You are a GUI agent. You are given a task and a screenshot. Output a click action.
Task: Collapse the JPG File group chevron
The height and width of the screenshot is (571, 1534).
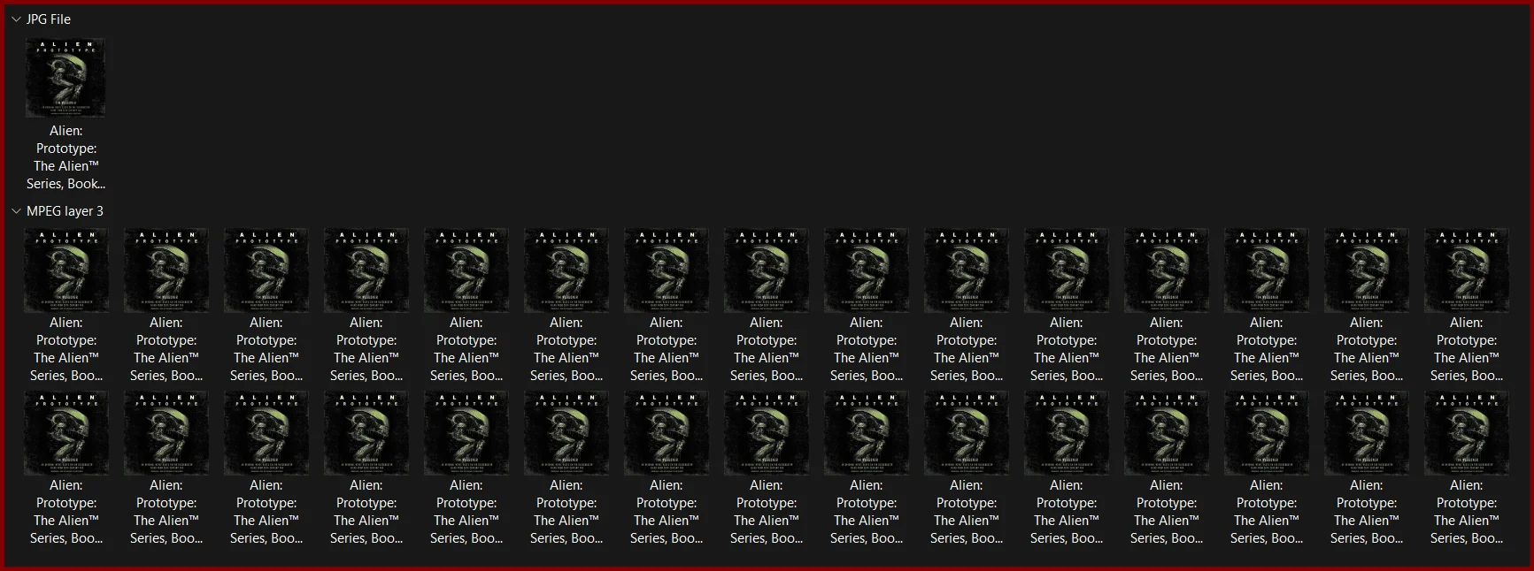pyautogui.click(x=16, y=19)
